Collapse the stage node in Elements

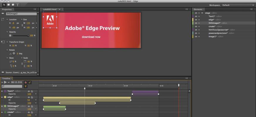[202, 13]
